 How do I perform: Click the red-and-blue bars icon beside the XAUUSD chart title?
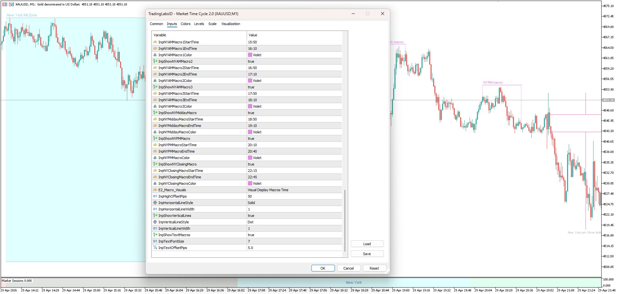coord(12,4)
